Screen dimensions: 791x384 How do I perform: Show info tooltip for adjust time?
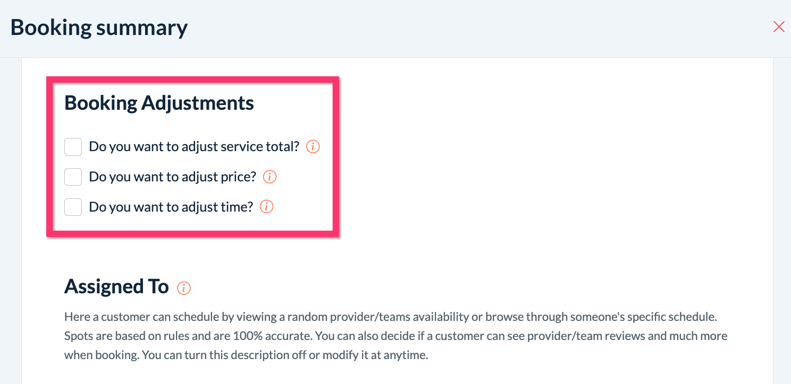click(266, 207)
